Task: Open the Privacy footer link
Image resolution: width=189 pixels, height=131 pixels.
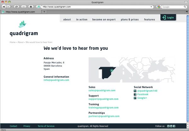Action: tap(27, 126)
